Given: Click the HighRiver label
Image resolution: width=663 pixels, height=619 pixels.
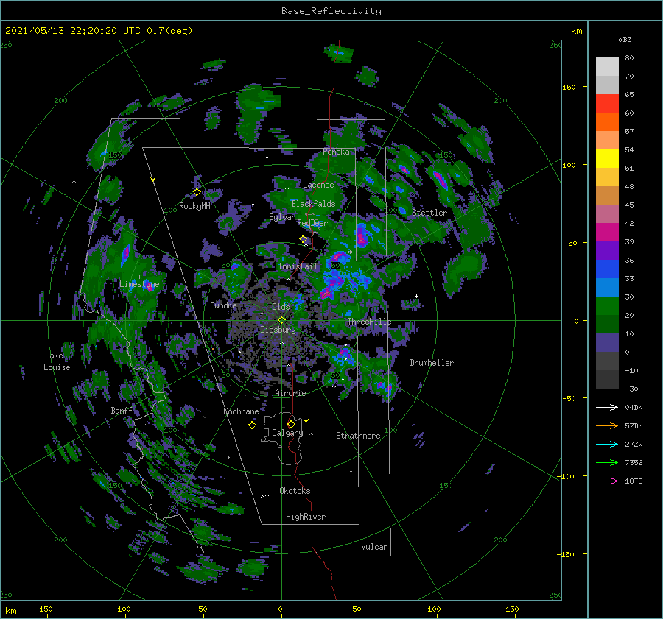Looking at the screenshot, I should (306, 517).
